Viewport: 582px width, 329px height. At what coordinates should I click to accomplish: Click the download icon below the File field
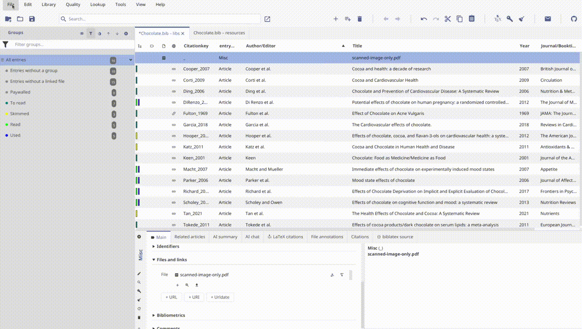point(197,285)
